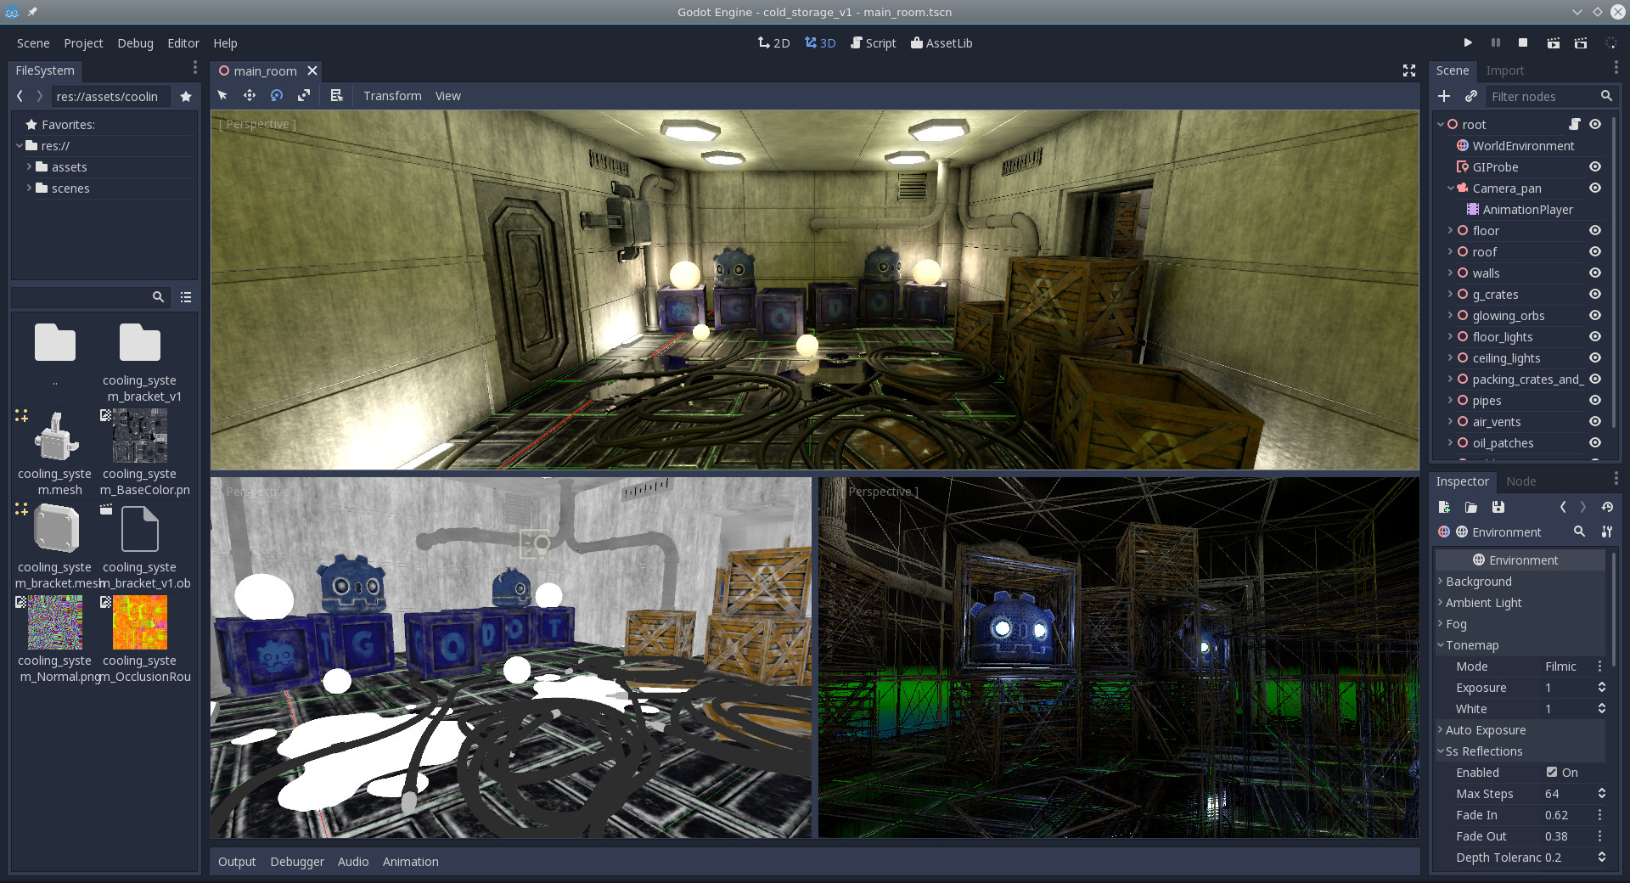Open inspector extra options with the tools icon
The height and width of the screenshot is (883, 1630).
click(1607, 532)
